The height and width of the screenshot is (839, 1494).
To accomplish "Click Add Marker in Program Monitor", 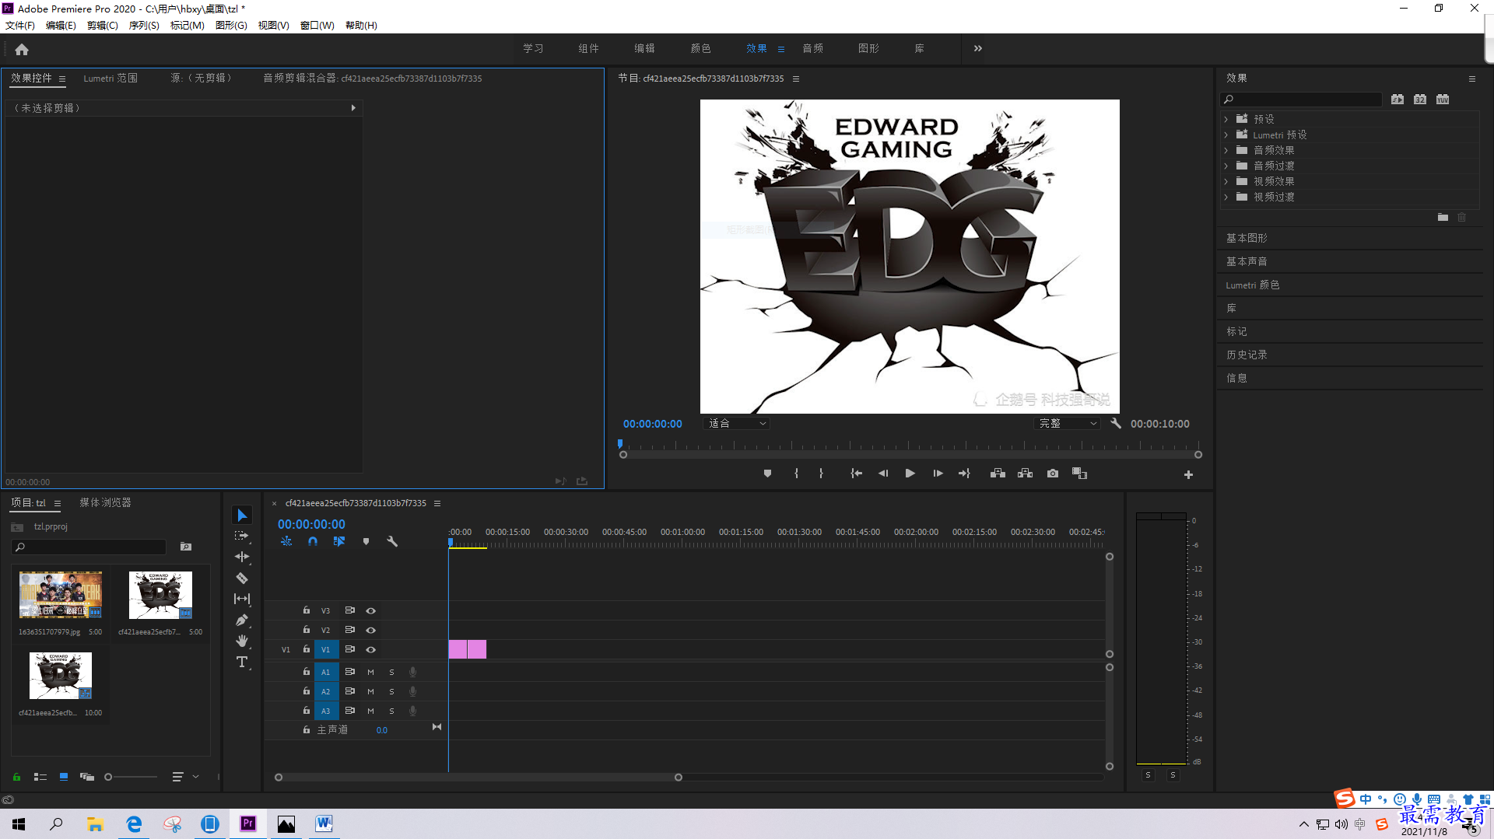I will pyautogui.click(x=767, y=474).
